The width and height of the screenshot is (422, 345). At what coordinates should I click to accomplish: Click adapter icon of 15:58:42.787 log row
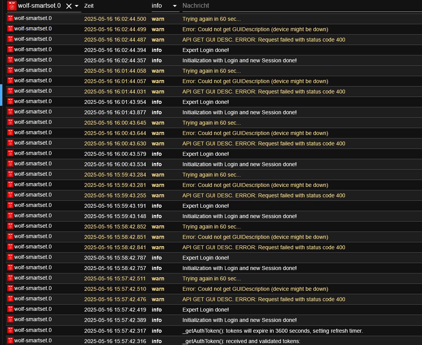click(x=10, y=257)
